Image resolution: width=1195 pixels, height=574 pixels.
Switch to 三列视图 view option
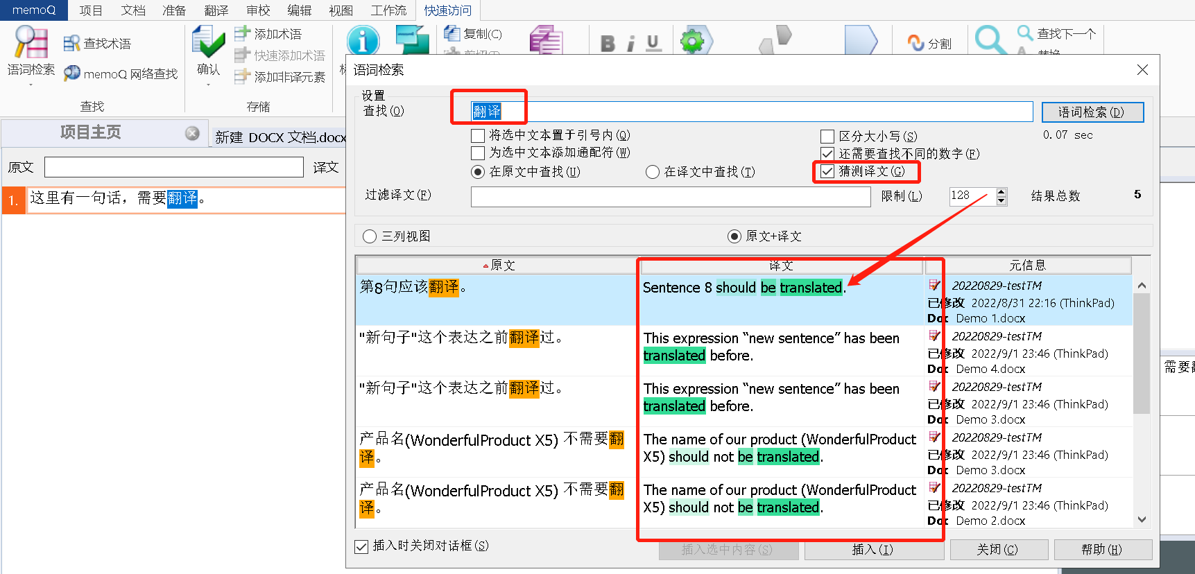pyautogui.click(x=370, y=236)
